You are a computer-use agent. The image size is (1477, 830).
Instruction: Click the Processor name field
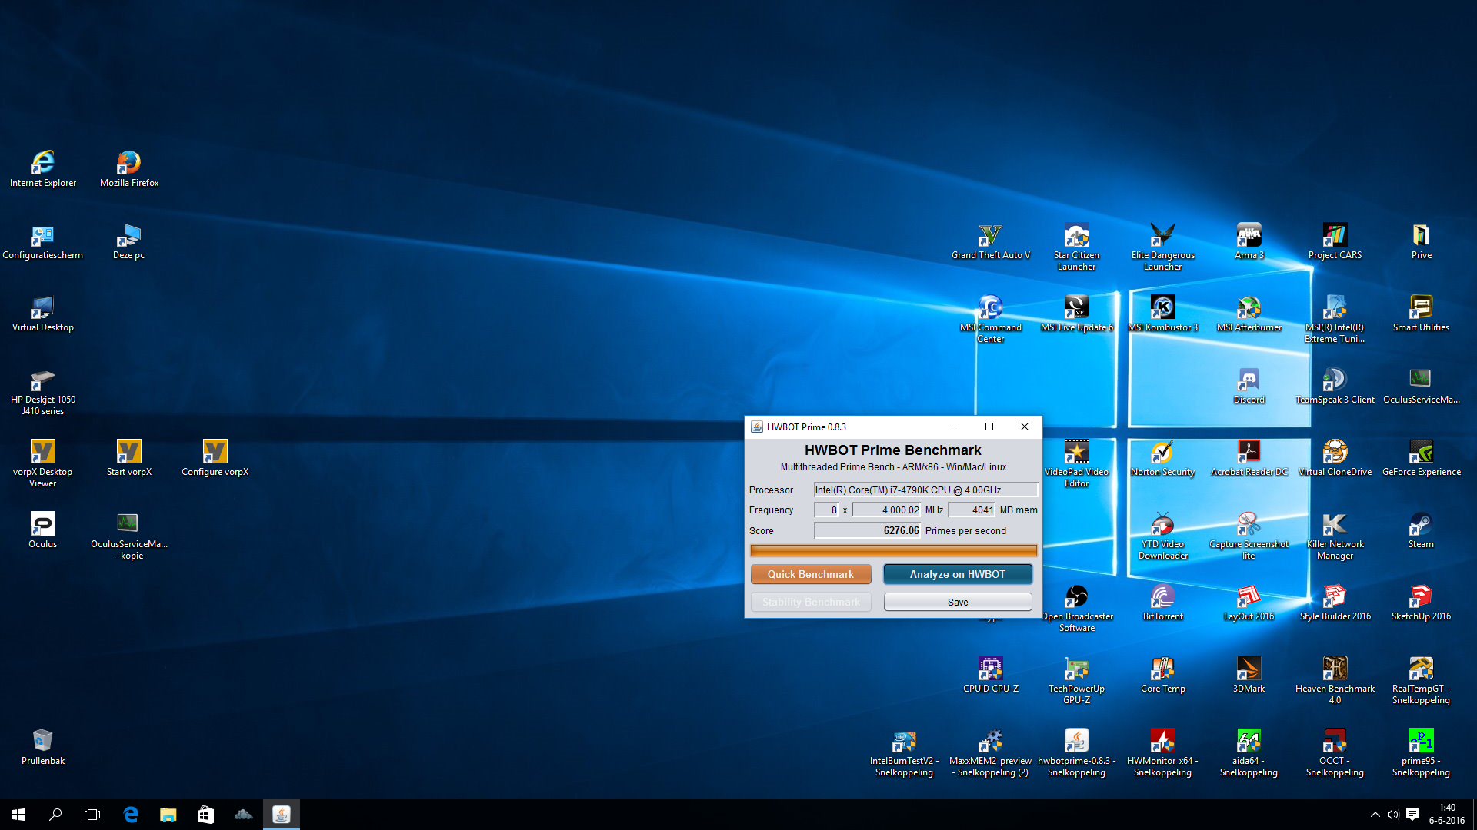pyautogui.click(x=926, y=490)
